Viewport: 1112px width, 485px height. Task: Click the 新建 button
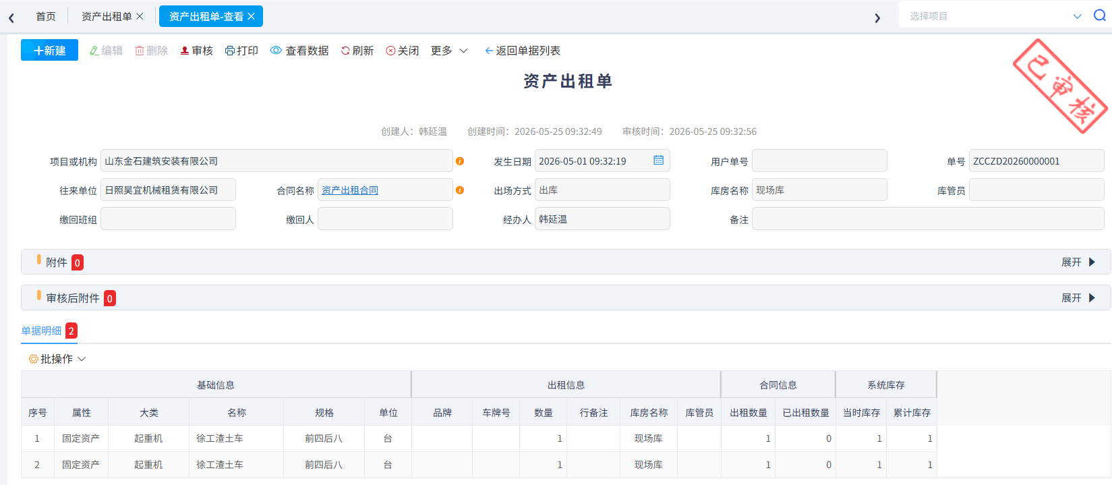click(49, 51)
